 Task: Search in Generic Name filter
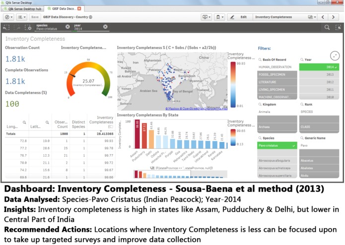[302, 138]
